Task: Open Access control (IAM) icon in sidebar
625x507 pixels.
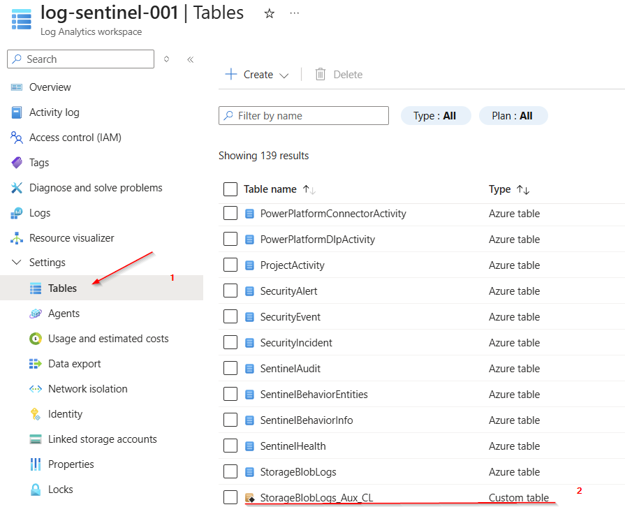Action: coord(17,138)
